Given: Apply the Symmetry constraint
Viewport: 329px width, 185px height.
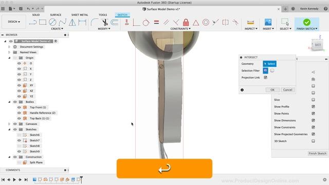Looking at the screenshot, I should coord(225,22).
